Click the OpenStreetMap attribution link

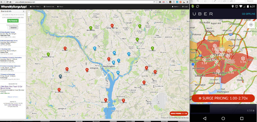pyautogui.click(x=173, y=118)
